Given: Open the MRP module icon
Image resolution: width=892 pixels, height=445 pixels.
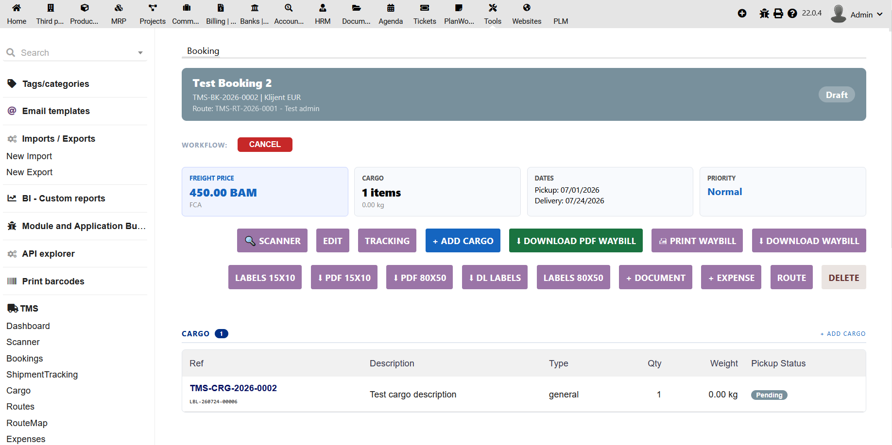Looking at the screenshot, I should (119, 8).
